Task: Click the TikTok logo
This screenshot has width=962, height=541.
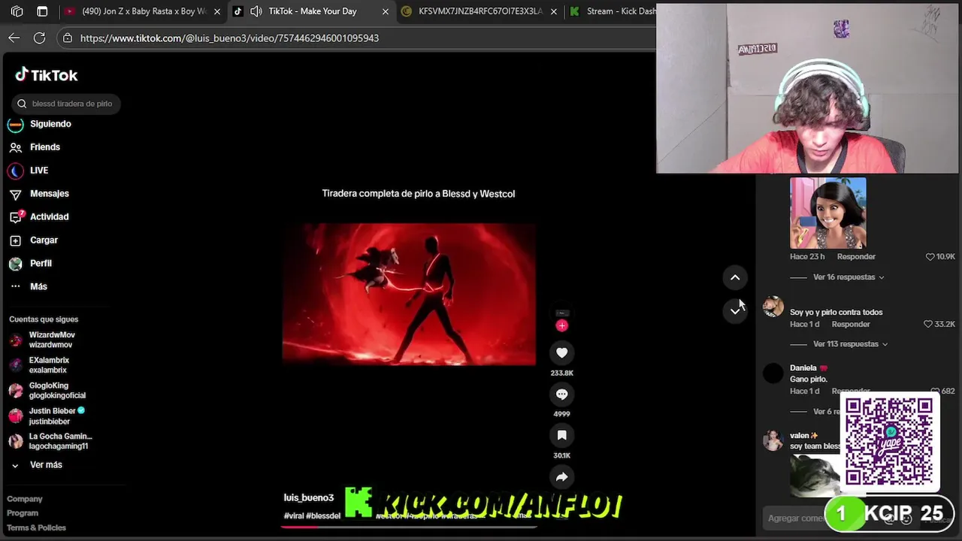Action: click(47, 75)
